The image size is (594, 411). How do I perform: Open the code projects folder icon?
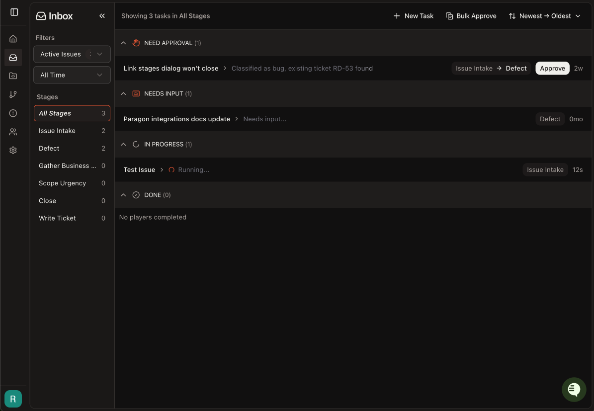[13, 76]
